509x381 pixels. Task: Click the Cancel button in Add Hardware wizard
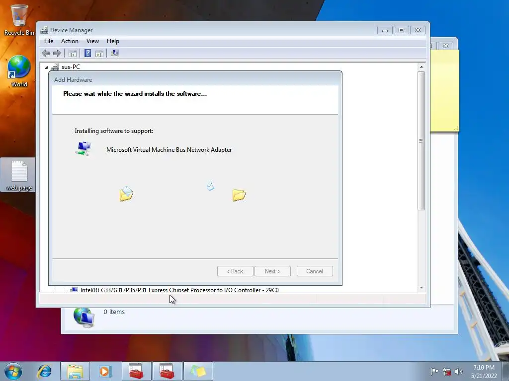pos(315,271)
